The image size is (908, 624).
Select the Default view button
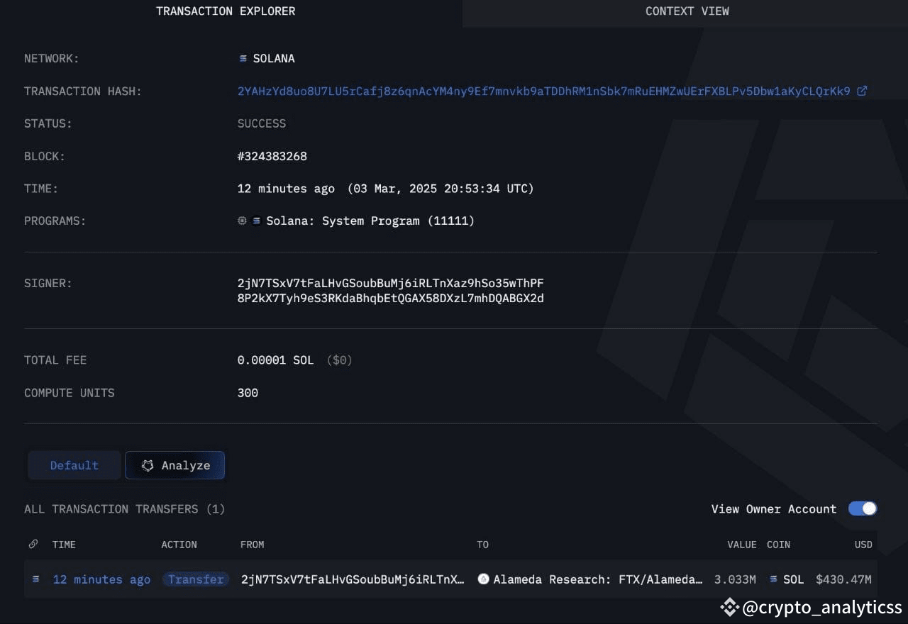coord(74,465)
